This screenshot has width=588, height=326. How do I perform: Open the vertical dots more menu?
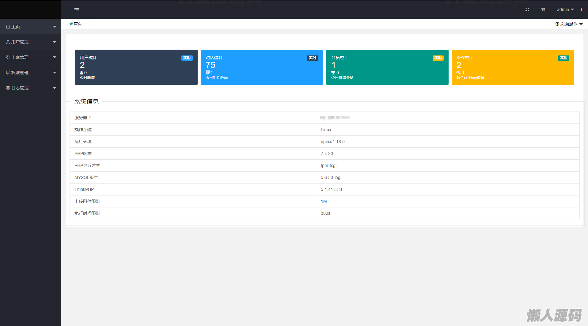click(582, 9)
